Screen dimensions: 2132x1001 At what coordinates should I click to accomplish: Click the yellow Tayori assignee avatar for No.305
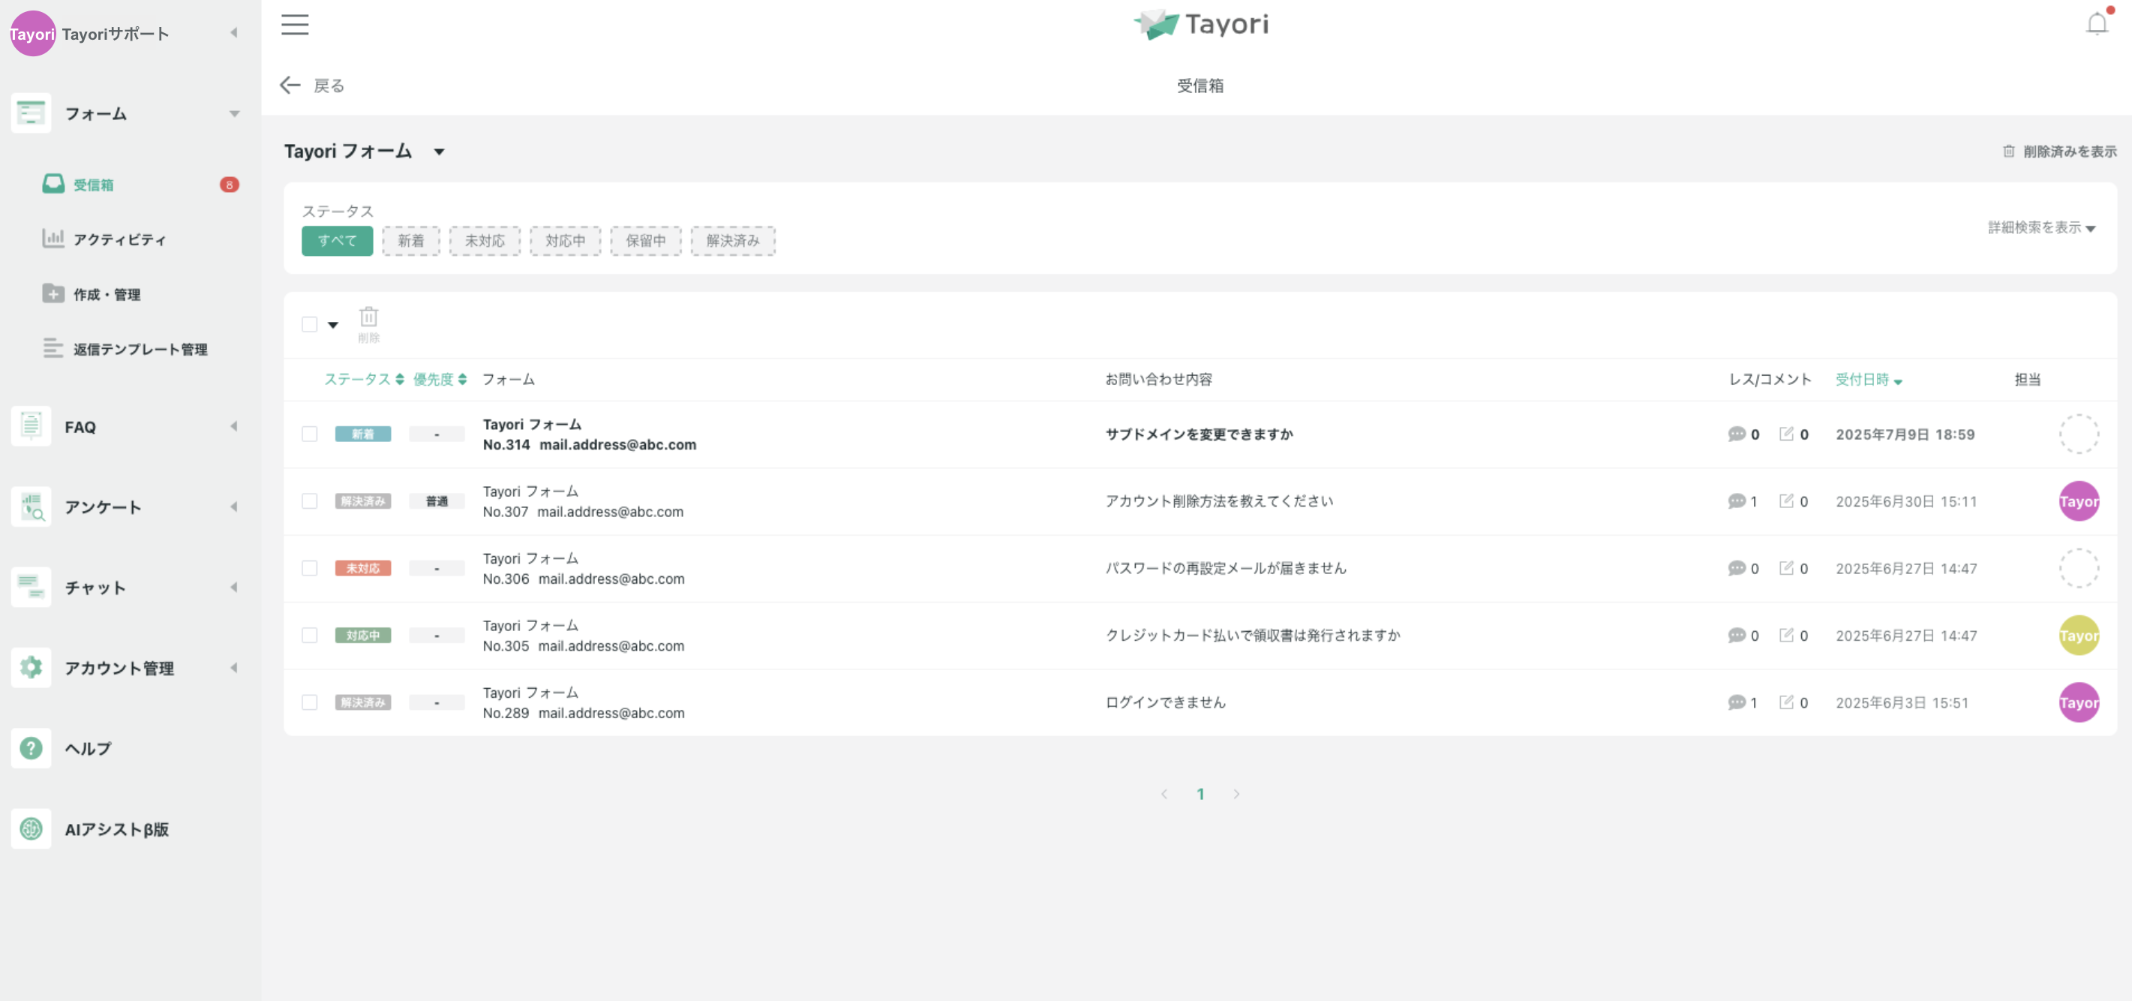coord(2078,635)
